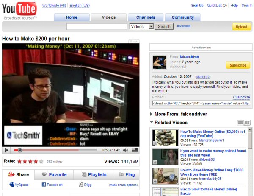
Task: Select the embed code text field
Action: pos(201,103)
